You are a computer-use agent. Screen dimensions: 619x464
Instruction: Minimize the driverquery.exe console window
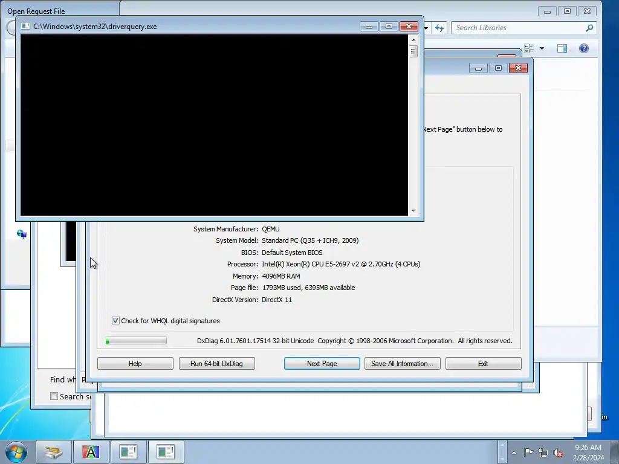[369, 27]
